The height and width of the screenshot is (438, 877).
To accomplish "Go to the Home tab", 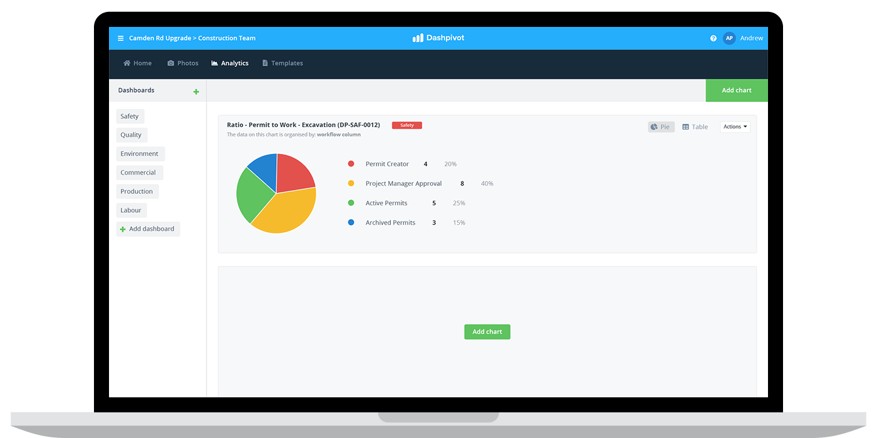I will tap(137, 63).
